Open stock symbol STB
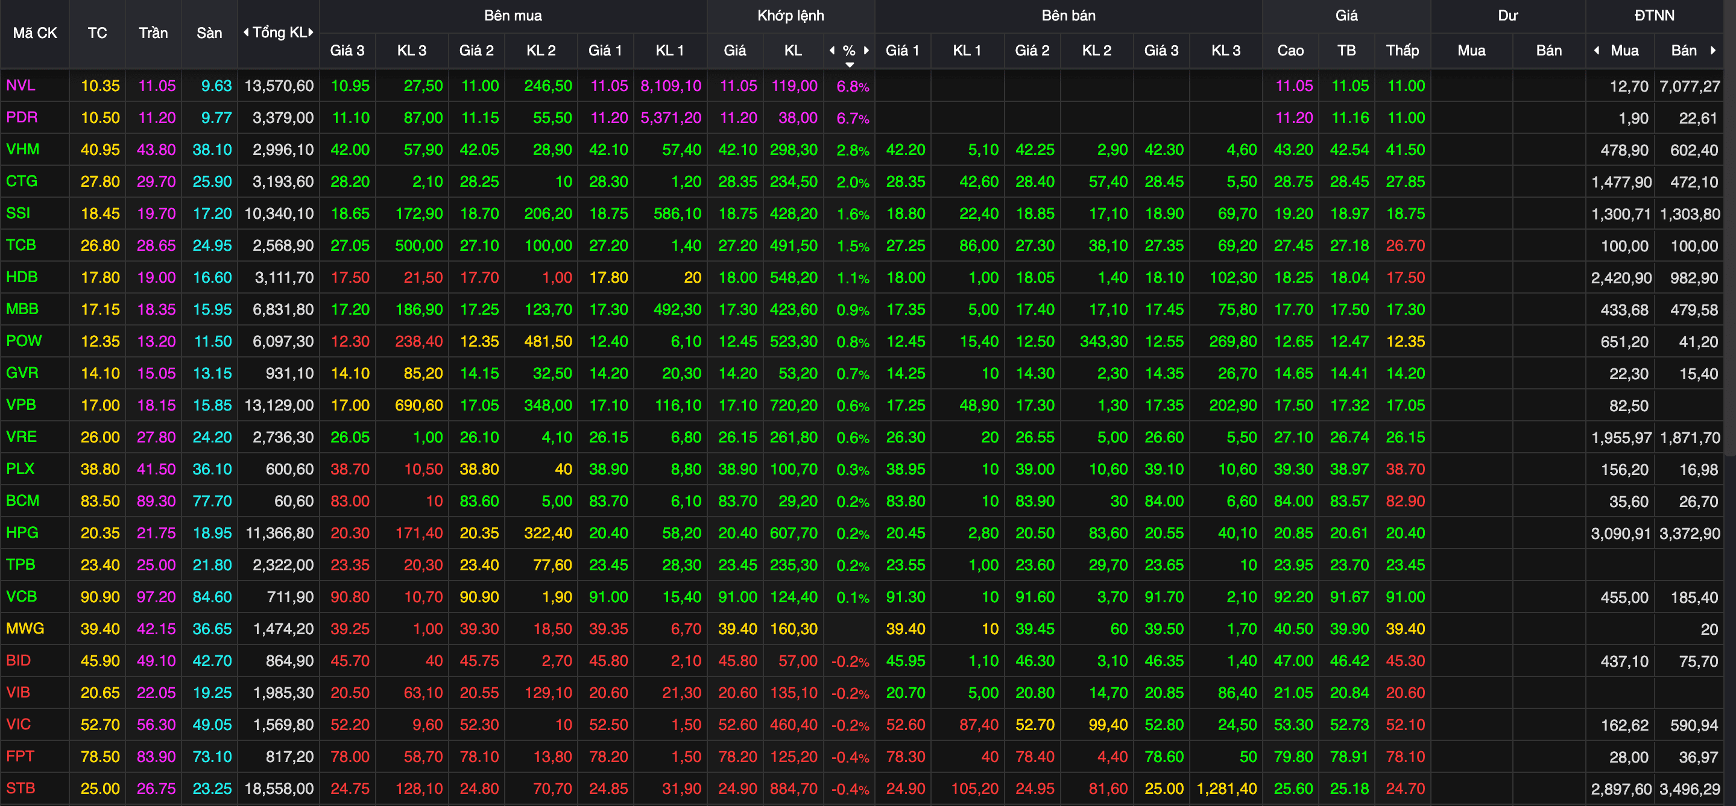The height and width of the screenshot is (806, 1736). click(x=21, y=789)
